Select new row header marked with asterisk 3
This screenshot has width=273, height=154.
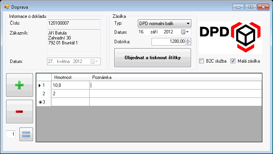[x=44, y=102]
